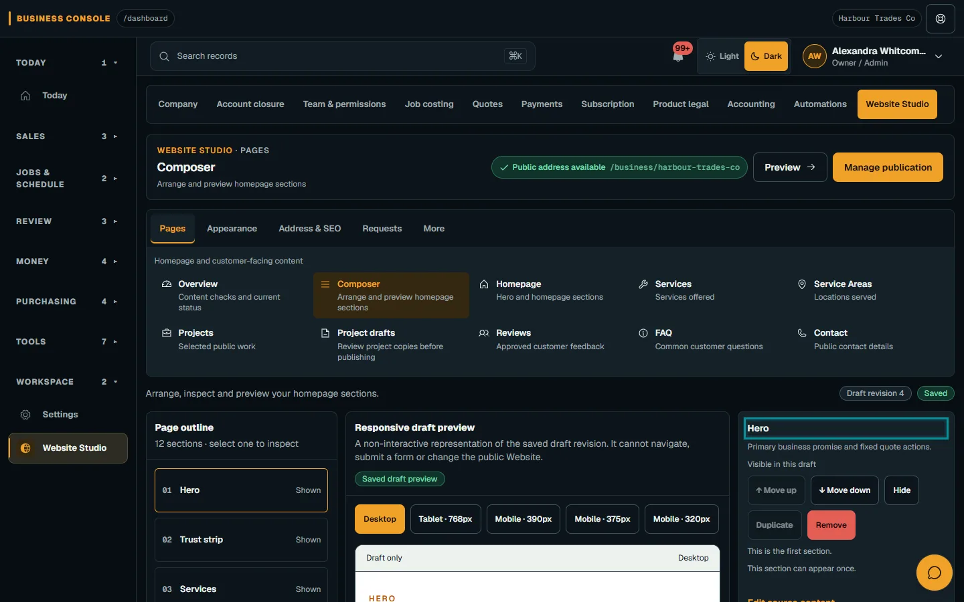
Task: Click the Manage publication button
Action: click(888, 167)
